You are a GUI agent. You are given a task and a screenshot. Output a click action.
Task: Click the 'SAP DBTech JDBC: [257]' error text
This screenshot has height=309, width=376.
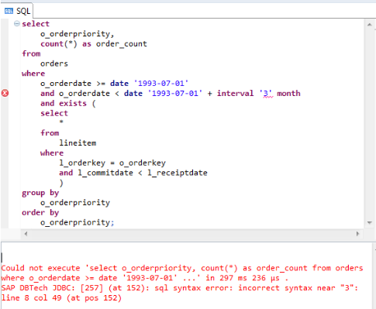coord(52,288)
